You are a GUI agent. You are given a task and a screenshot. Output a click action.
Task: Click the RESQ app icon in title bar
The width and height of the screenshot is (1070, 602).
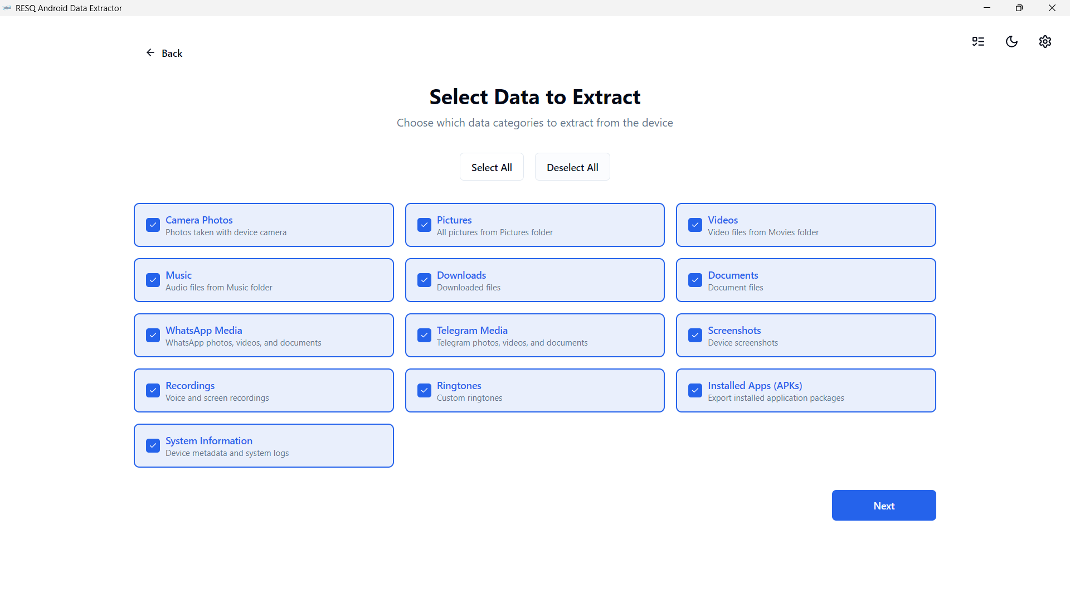tap(7, 8)
